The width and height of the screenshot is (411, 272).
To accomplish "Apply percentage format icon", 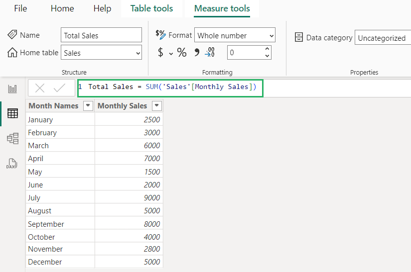I will point(182,53).
